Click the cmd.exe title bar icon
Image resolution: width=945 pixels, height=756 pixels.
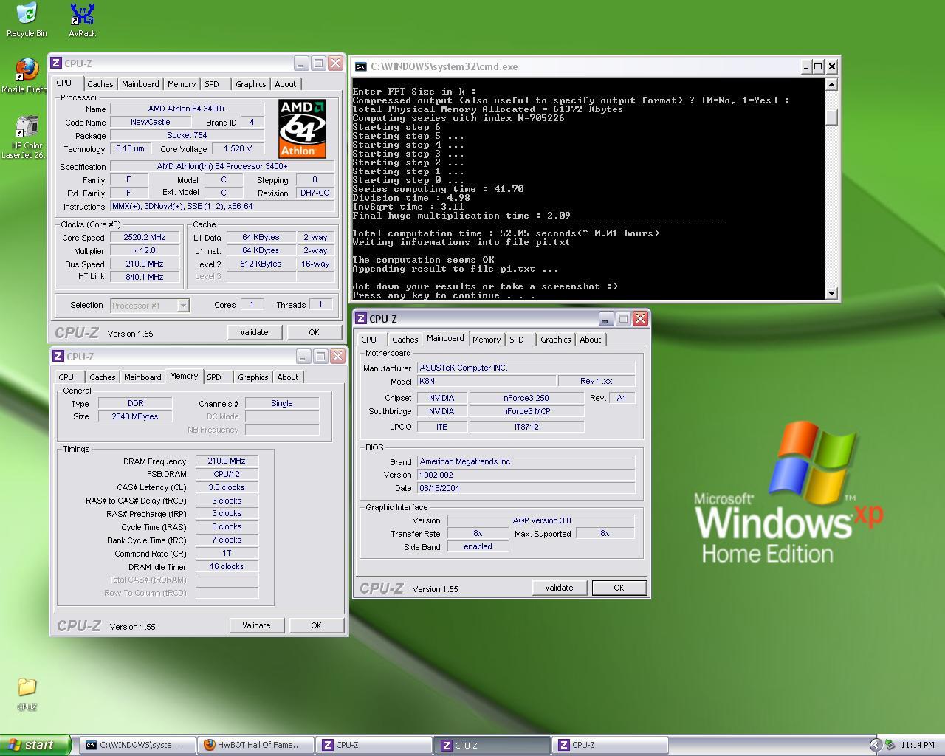coord(360,66)
